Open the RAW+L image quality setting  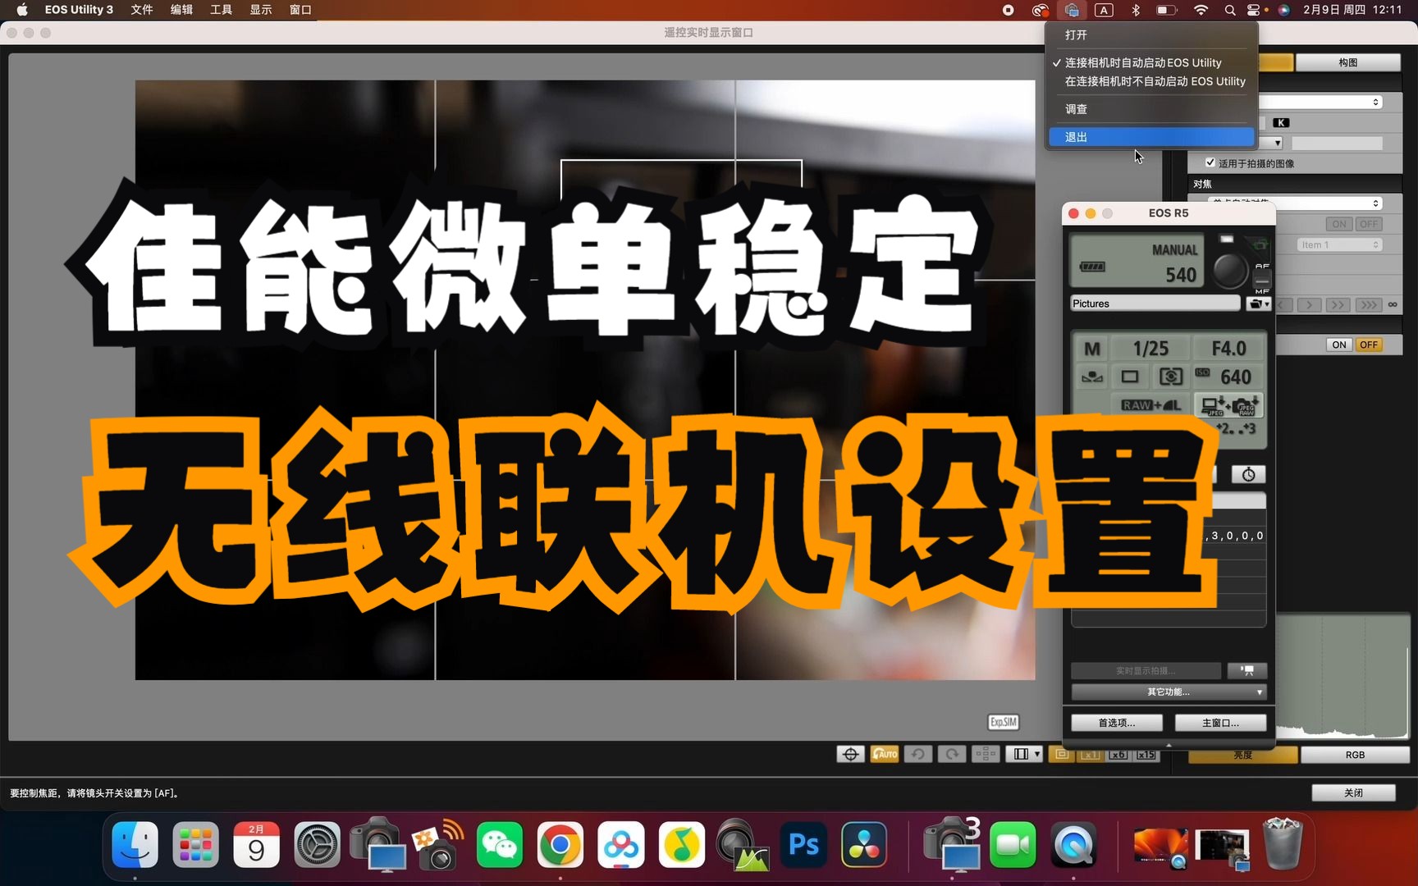point(1150,404)
